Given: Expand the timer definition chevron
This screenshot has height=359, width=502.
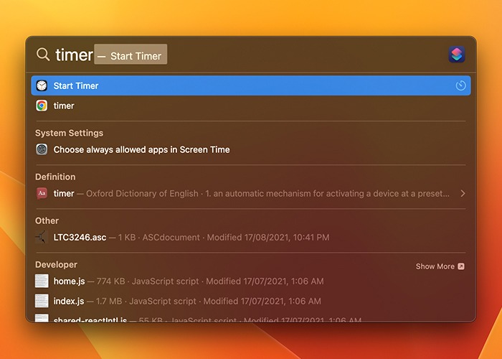Looking at the screenshot, I should pyautogui.click(x=463, y=193).
